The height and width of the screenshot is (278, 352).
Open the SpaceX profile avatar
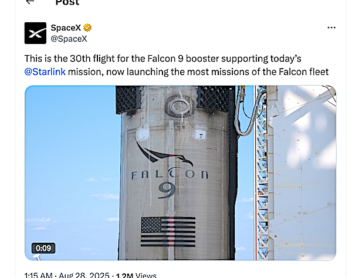click(x=35, y=33)
